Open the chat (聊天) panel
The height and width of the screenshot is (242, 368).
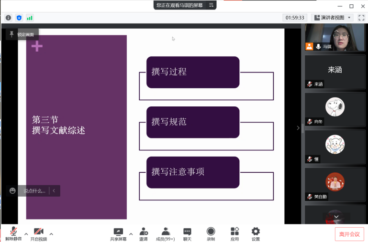pos(187,233)
